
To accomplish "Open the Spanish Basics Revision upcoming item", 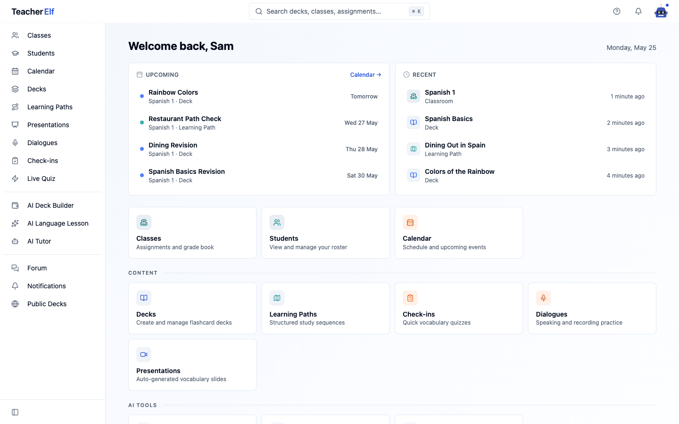I will coord(259,175).
